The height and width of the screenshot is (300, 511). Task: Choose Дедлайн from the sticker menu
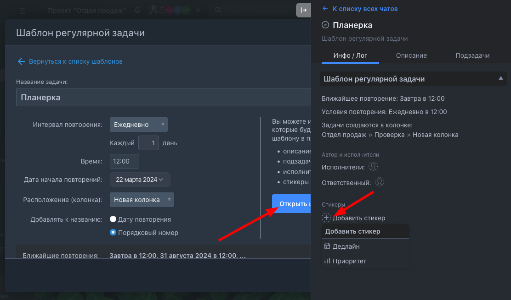point(346,246)
